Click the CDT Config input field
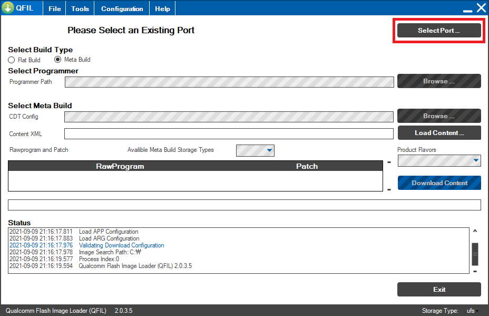The width and height of the screenshot is (489, 316). [229, 117]
